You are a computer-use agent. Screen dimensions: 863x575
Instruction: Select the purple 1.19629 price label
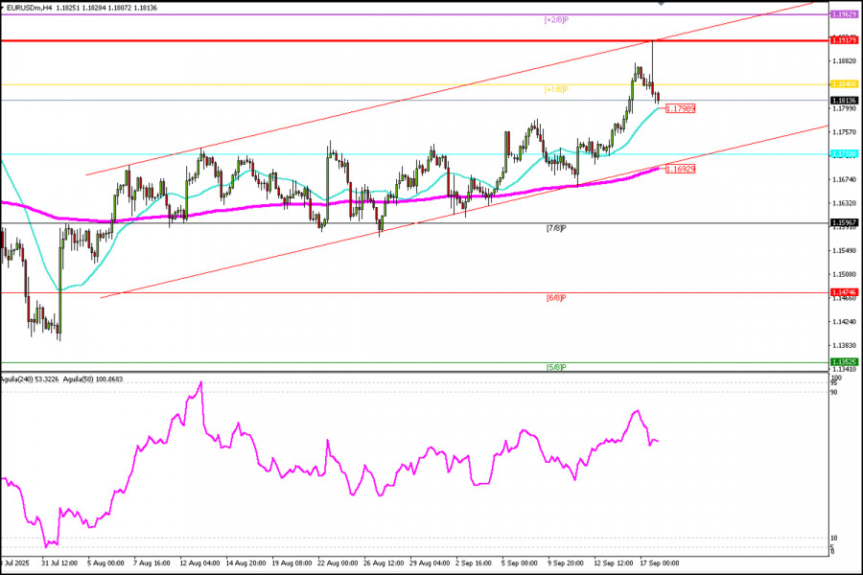844,14
